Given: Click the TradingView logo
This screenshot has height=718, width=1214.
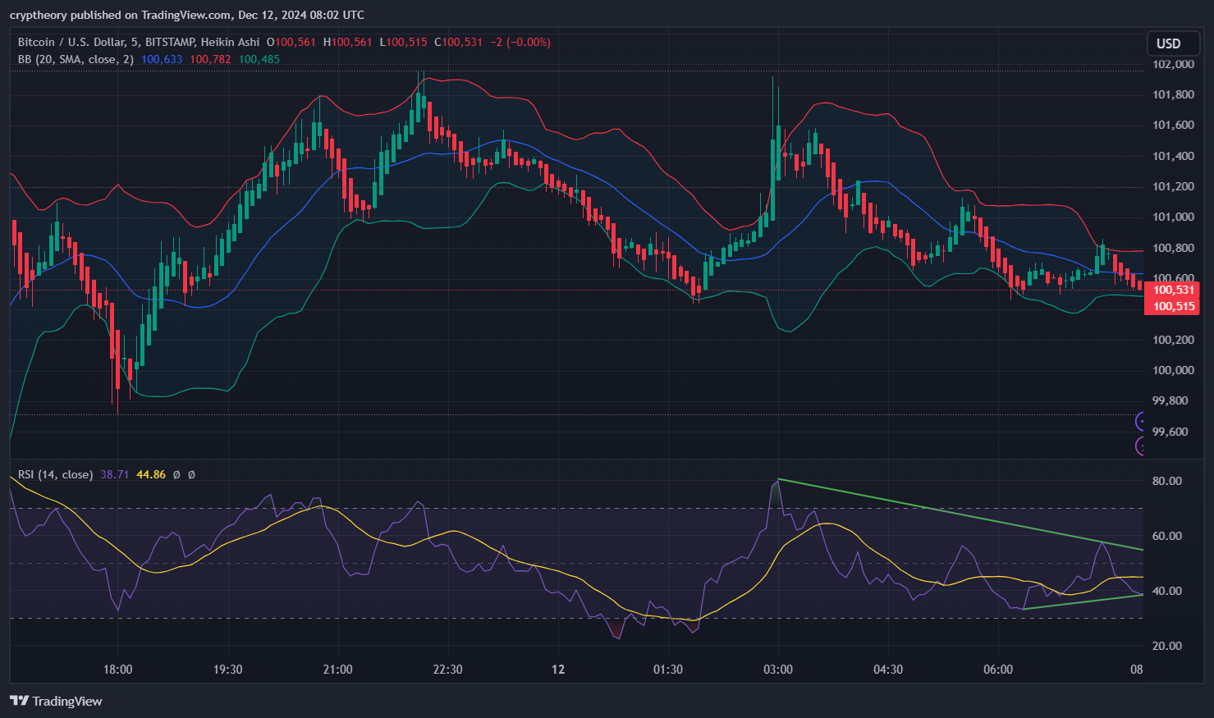Looking at the screenshot, I should pos(56,701).
